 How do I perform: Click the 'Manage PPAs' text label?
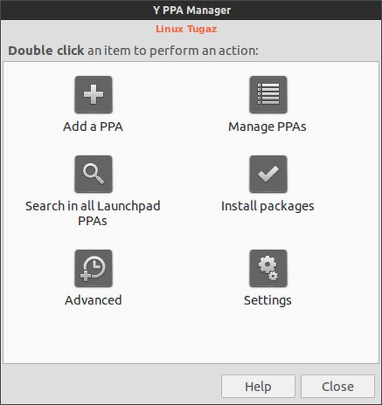[x=267, y=127]
